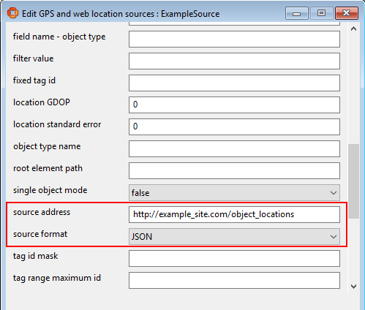Click the 'filter value' label
Screen dimensions: 365x310
[x=33, y=58]
